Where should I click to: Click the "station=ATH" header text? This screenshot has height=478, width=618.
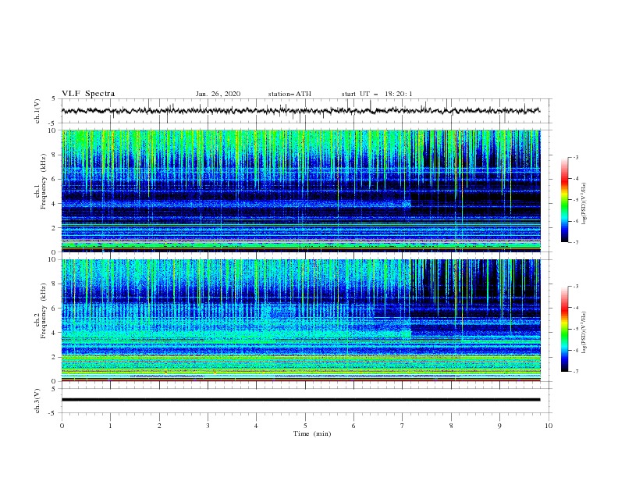pos(289,94)
